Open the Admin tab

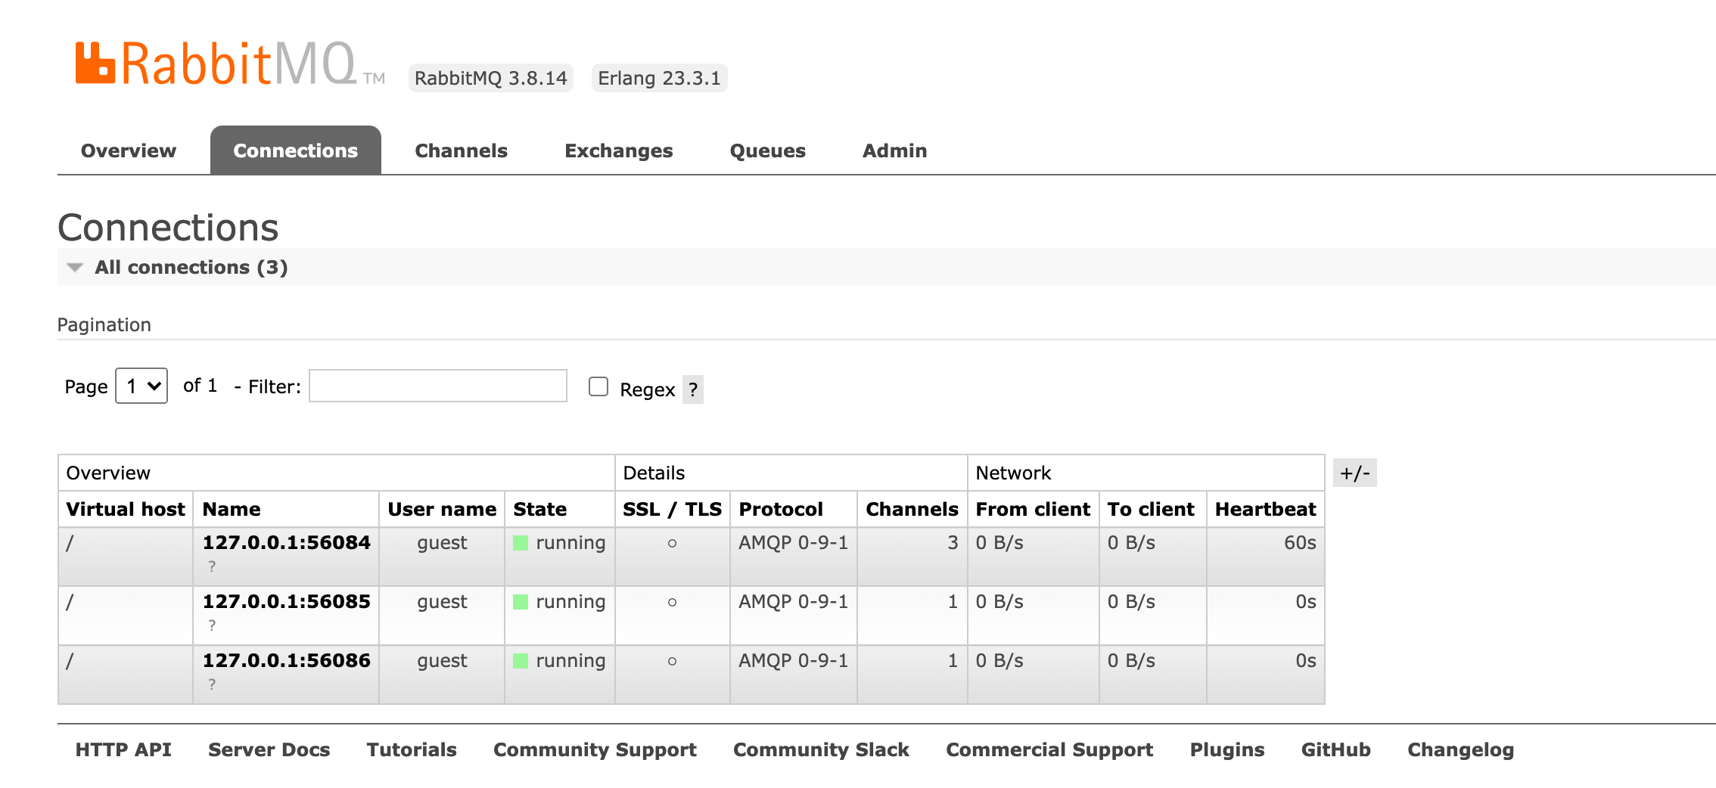point(894,150)
